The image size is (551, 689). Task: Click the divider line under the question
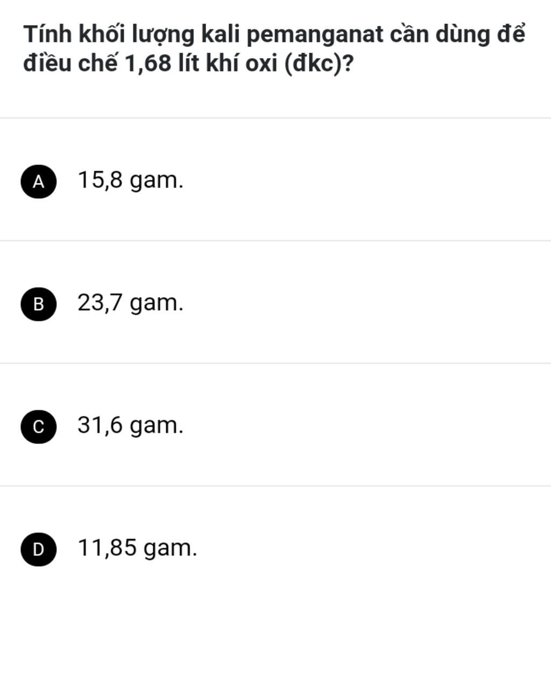(275, 118)
